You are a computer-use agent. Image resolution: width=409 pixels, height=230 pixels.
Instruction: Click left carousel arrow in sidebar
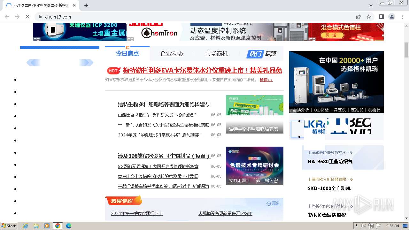click(x=33, y=63)
